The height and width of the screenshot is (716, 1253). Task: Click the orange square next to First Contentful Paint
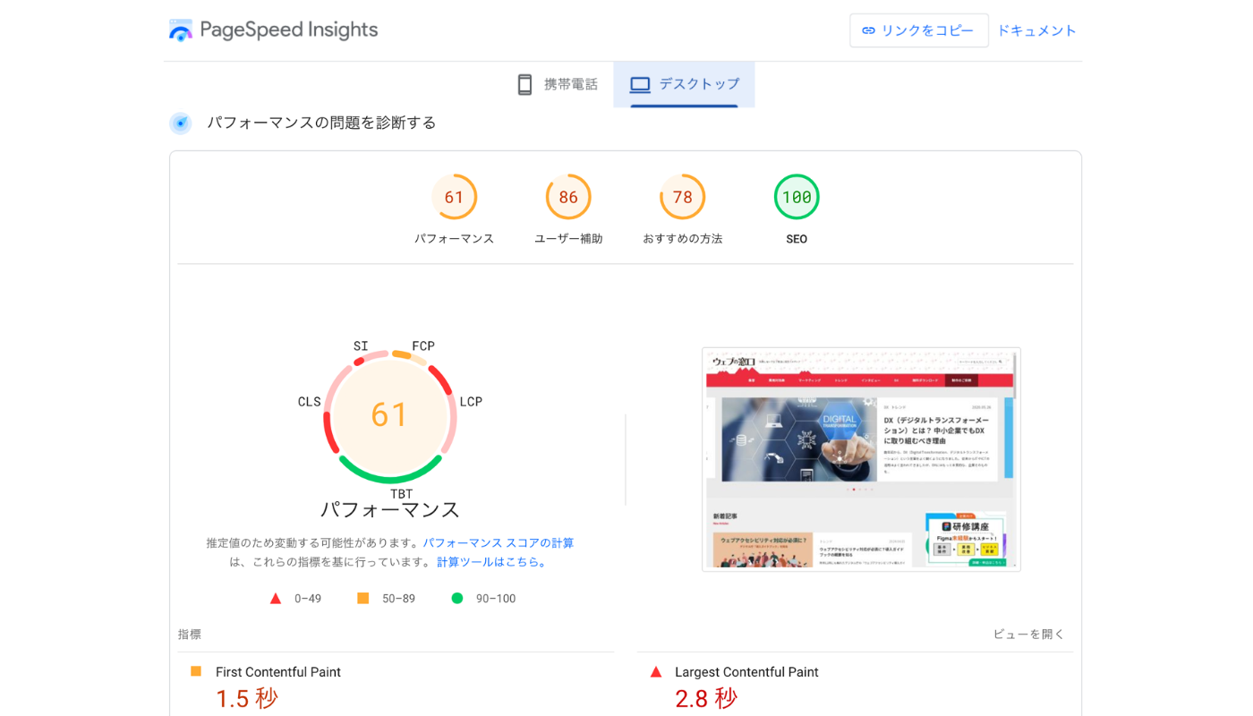tap(196, 671)
